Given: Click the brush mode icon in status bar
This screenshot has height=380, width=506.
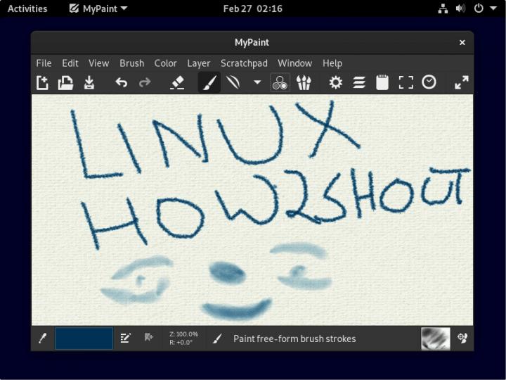Looking at the screenshot, I should pos(218,338).
